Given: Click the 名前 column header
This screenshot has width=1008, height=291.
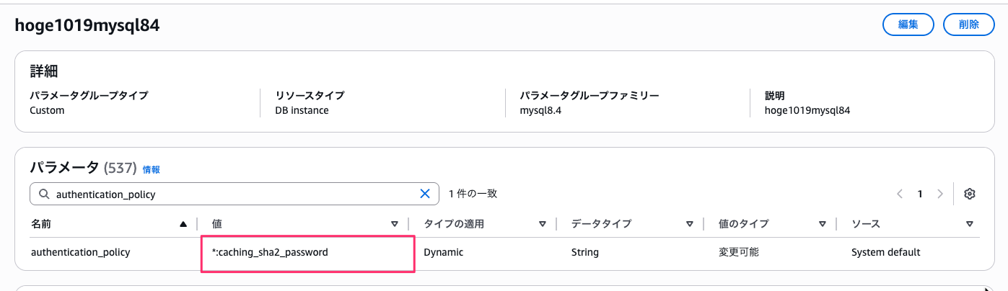Looking at the screenshot, I should [x=41, y=224].
